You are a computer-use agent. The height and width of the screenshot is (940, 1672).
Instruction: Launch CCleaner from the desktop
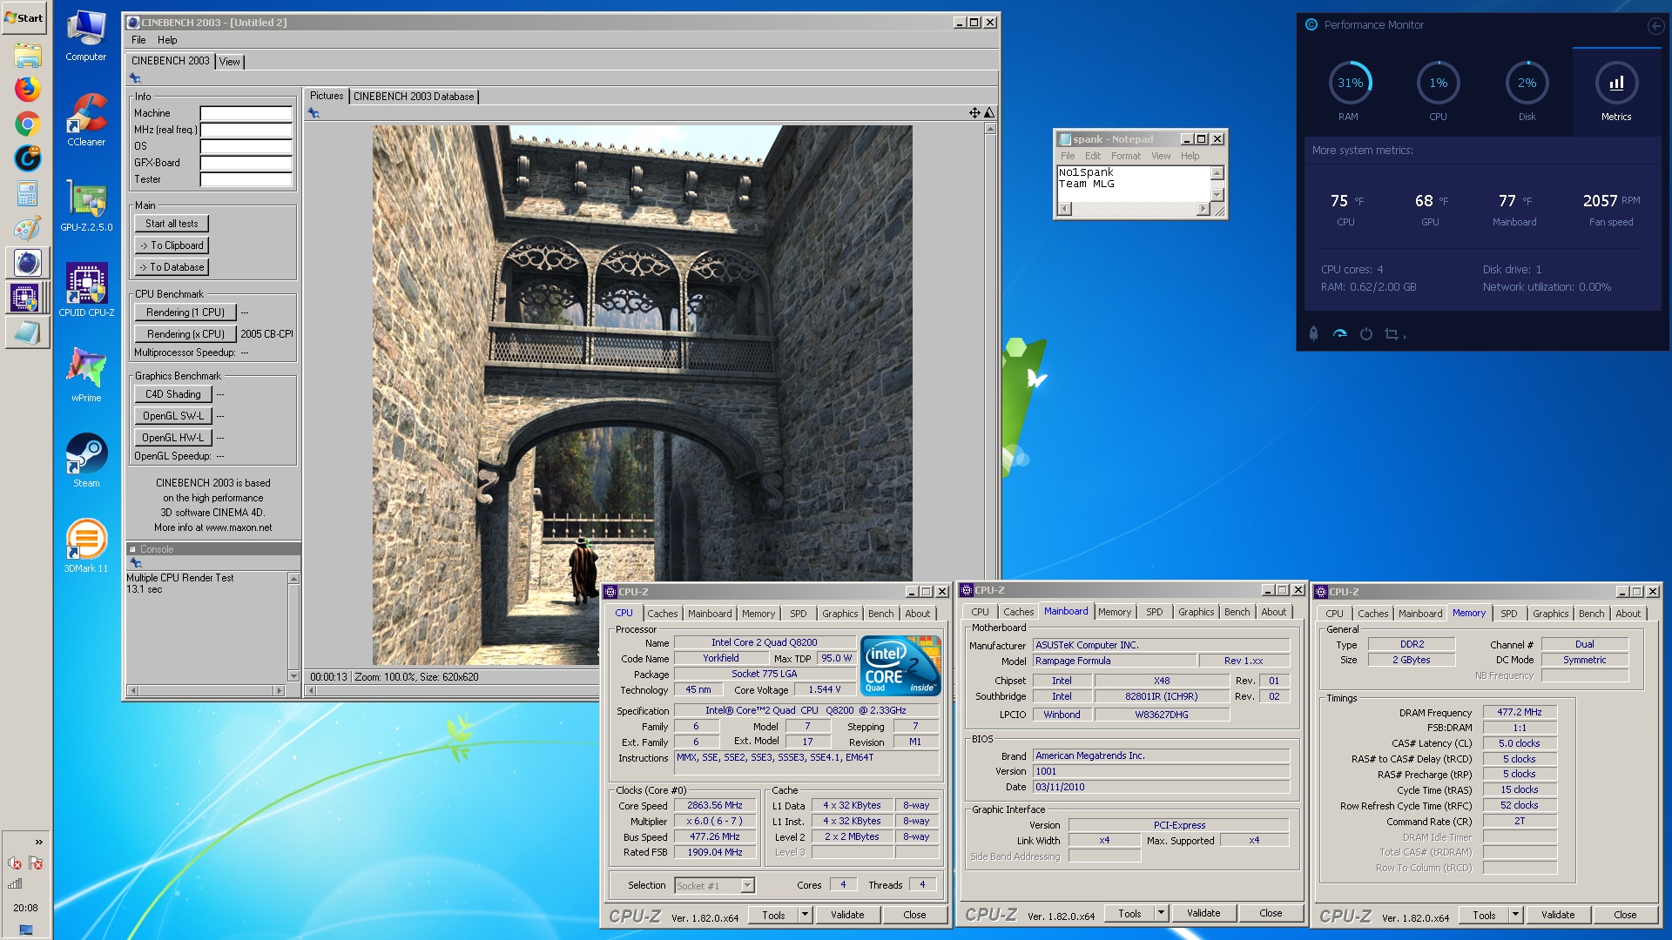click(x=86, y=119)
